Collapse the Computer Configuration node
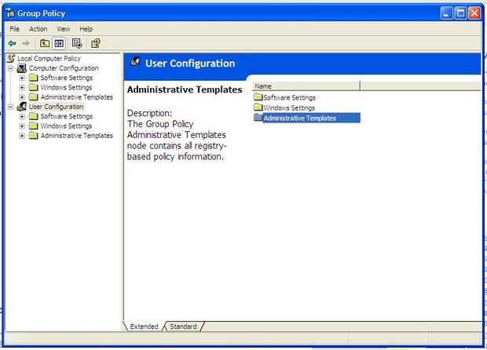 pyautogui.click(x=11, y=68)
